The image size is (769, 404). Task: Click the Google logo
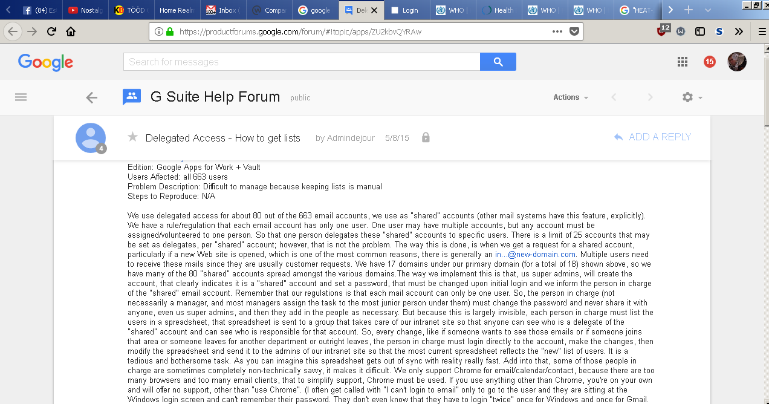45,62
